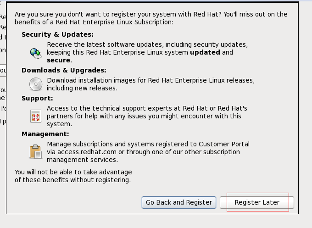Click the lifebuoy support icon

[x=36, y=116]
